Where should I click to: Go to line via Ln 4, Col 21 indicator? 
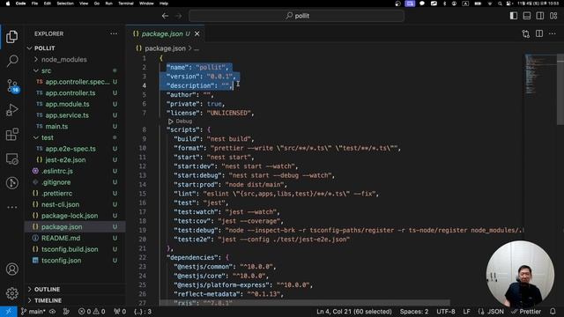click(354, 312)
